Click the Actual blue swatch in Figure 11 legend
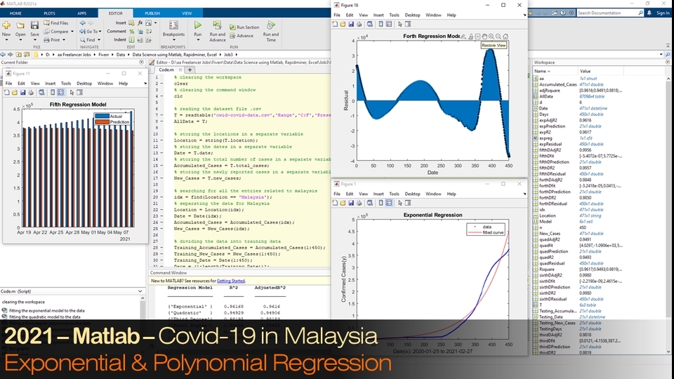Image resolution: width=674 pixels, height=379 pixels. coord(102,116)
